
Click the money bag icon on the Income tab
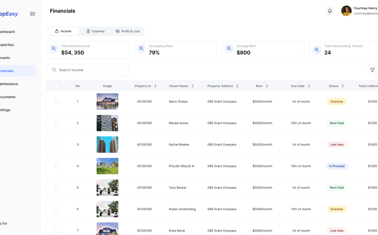[57, 31]
